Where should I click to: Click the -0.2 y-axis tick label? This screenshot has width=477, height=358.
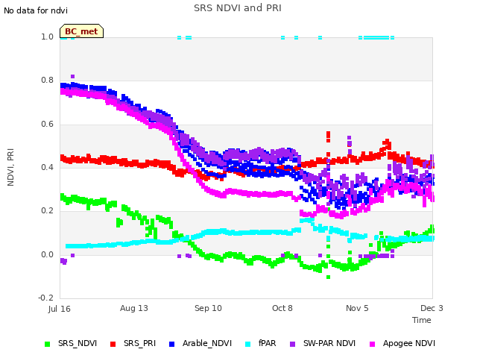(45, 298)
